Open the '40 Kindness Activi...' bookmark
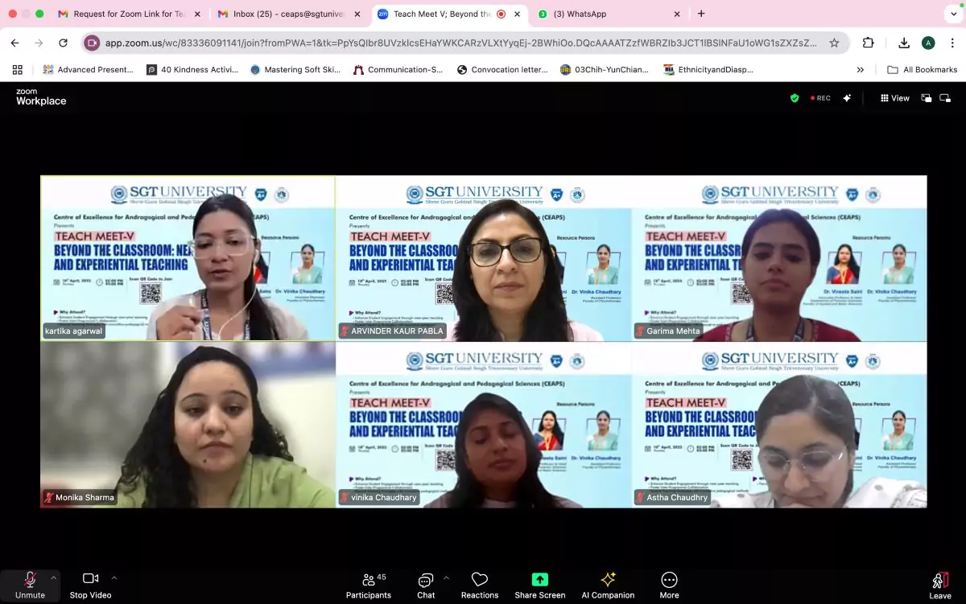The height and width of the screenshot is (604, 966). tap(192, 70)
